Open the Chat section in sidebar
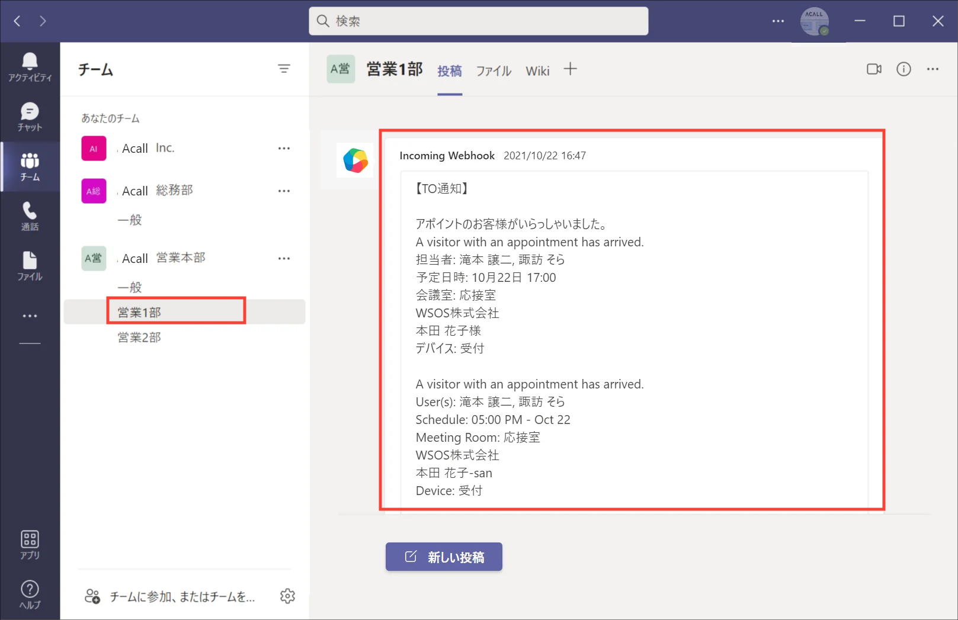The image size is (958, 620). pyautogui.click(x=30, y=117)
